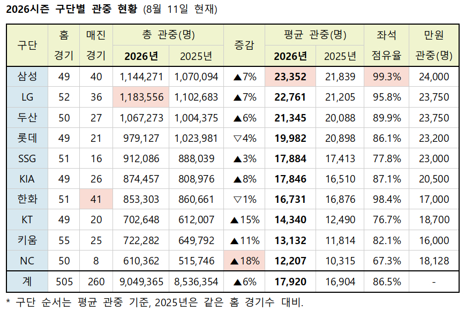
Task: Click the cell '874,457'
Action: point(141,179)
